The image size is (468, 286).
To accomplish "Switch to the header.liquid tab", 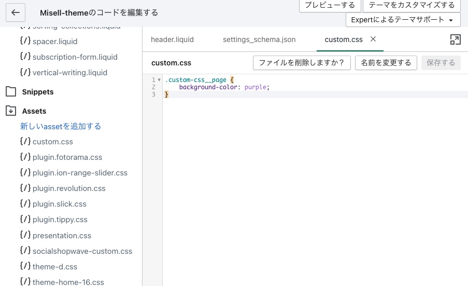I will [172, 39].
